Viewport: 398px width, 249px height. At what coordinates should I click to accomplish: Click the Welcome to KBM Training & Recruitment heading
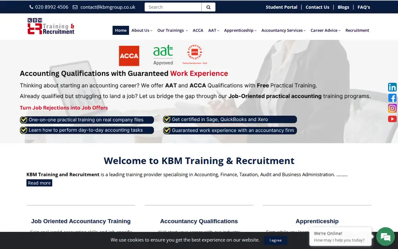pyautogui.click(x=199, y=161)
